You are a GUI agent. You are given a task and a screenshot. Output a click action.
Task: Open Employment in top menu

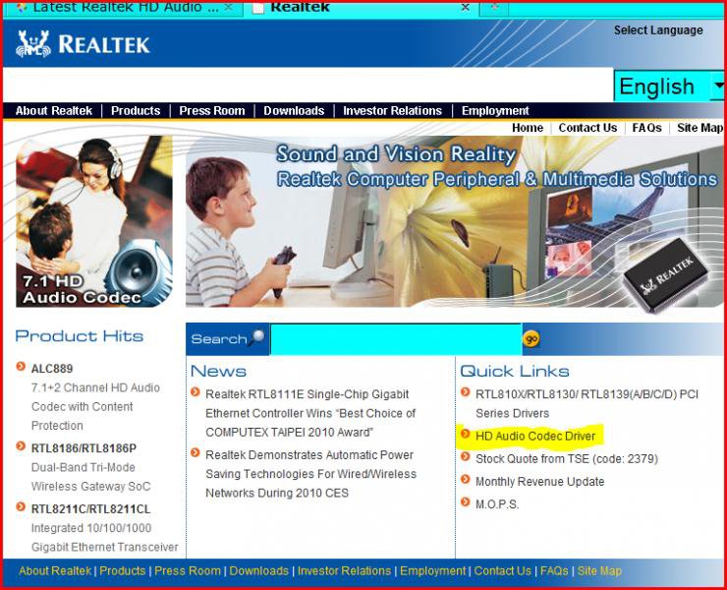495,111
